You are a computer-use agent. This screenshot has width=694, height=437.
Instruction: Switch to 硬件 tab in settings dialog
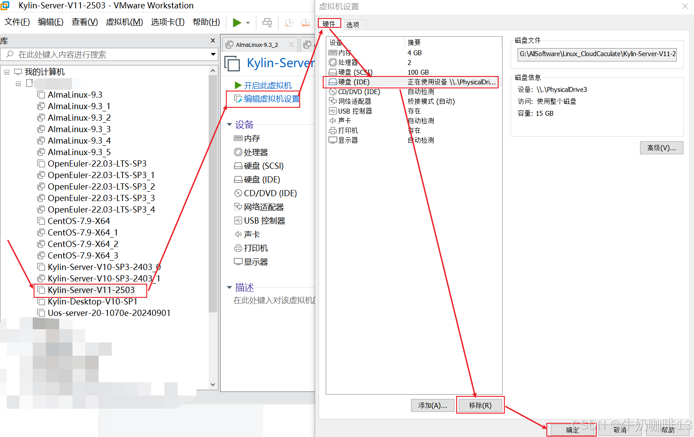(x=329, y=24)
